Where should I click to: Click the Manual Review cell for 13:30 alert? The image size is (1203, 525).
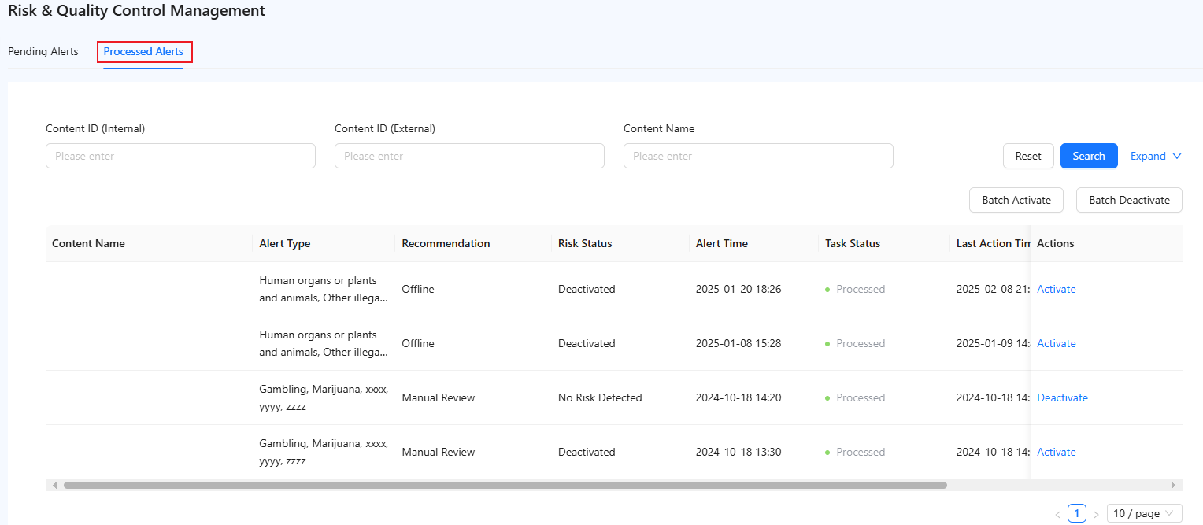pyautogui.click(x=439, y=452)
